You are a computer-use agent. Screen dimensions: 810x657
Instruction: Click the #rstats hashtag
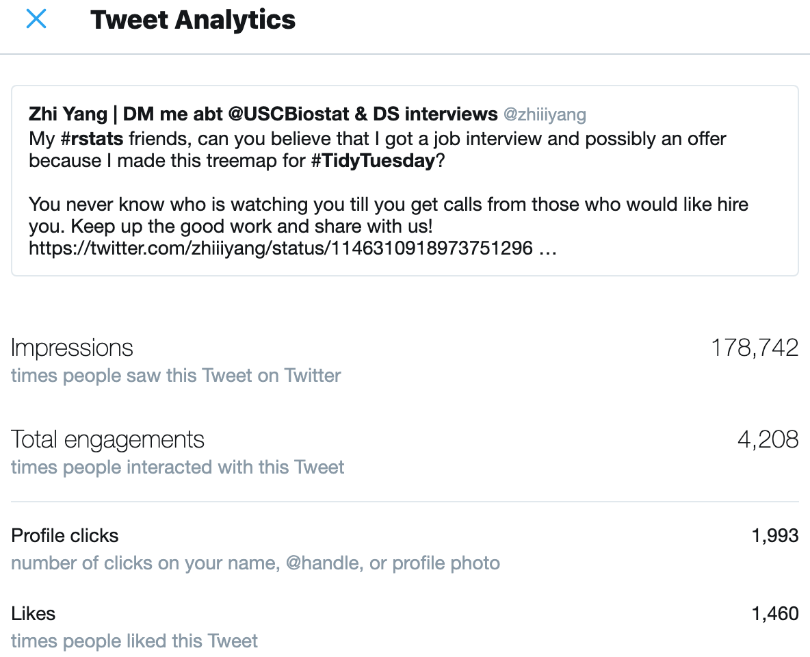tap(92, 138)
